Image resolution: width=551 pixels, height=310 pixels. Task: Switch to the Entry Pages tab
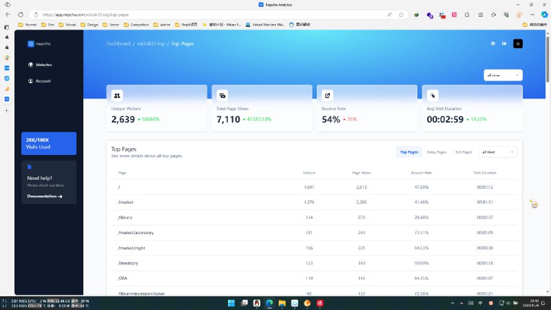[437, 152]
